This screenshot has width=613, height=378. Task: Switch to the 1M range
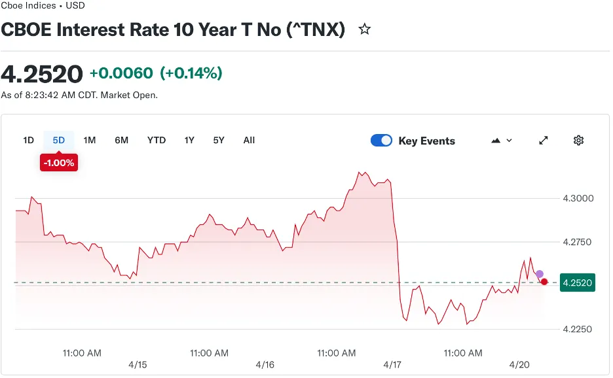pyautogui.click(x=90, y=140)
